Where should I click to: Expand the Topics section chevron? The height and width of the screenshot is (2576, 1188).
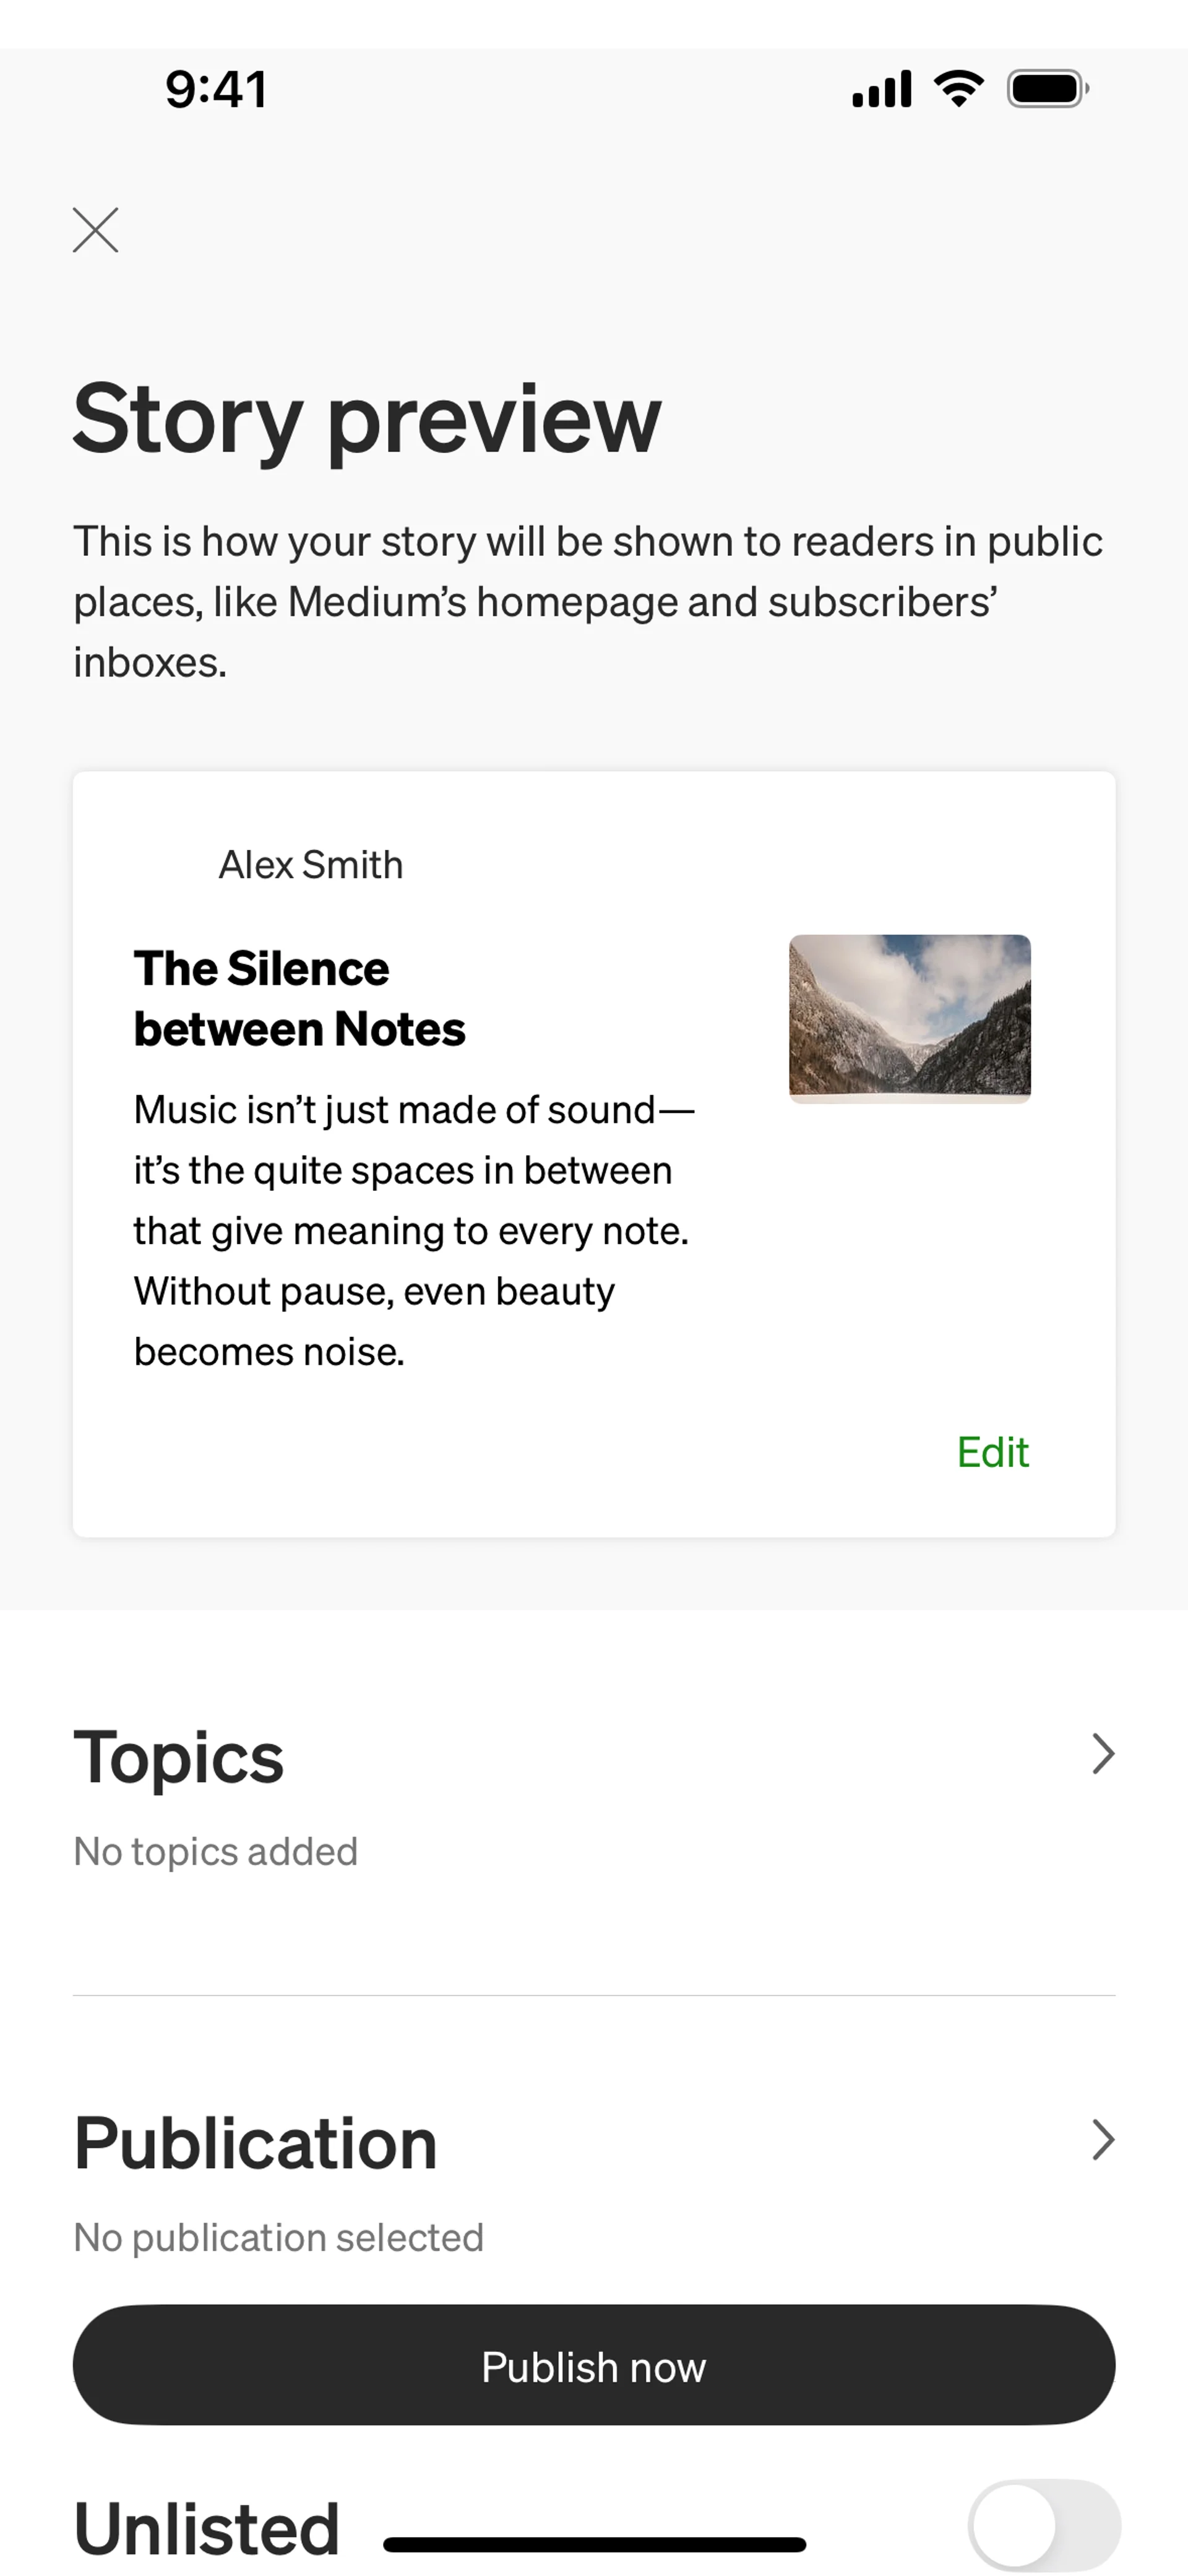(1102, 1754)
